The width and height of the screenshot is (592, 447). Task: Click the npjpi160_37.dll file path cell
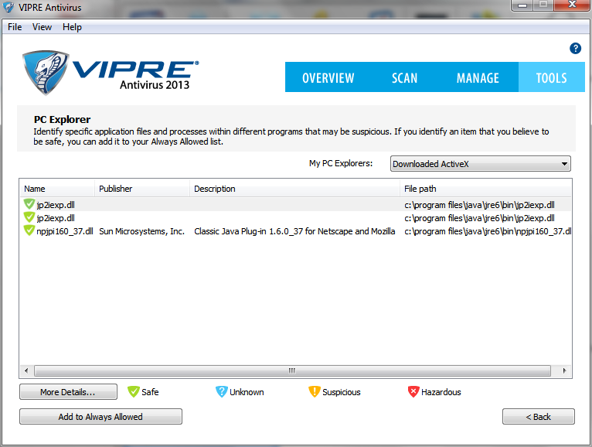(488, 231)
